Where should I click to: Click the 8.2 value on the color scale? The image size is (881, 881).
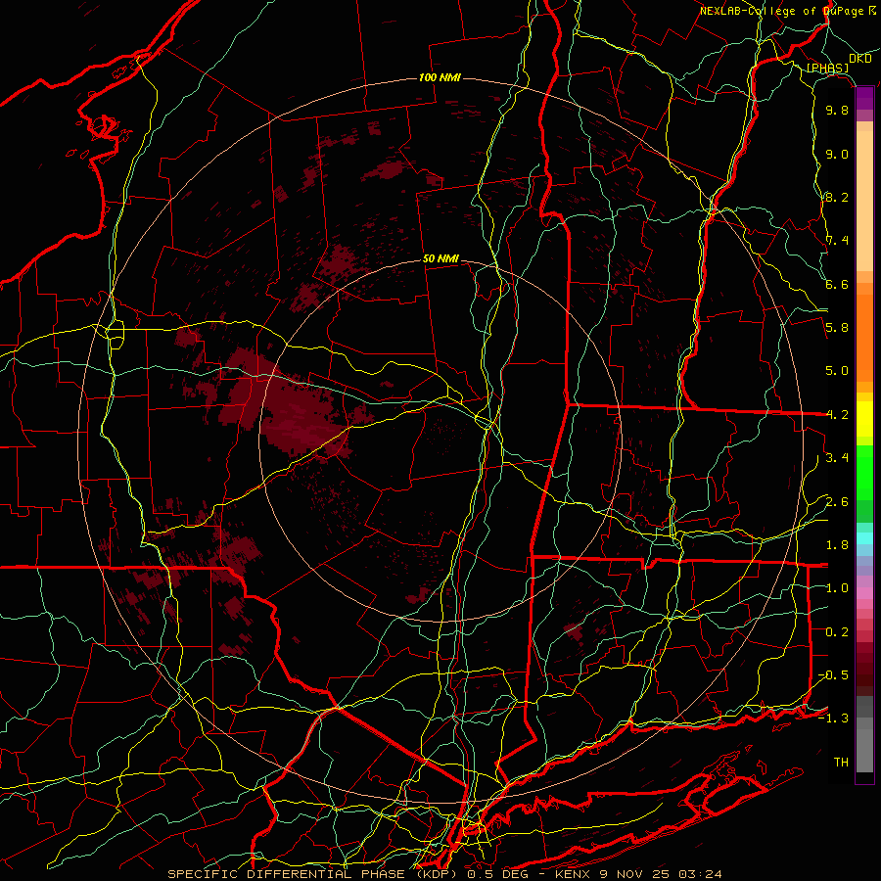pyautogui.click(x=837, y=197)
